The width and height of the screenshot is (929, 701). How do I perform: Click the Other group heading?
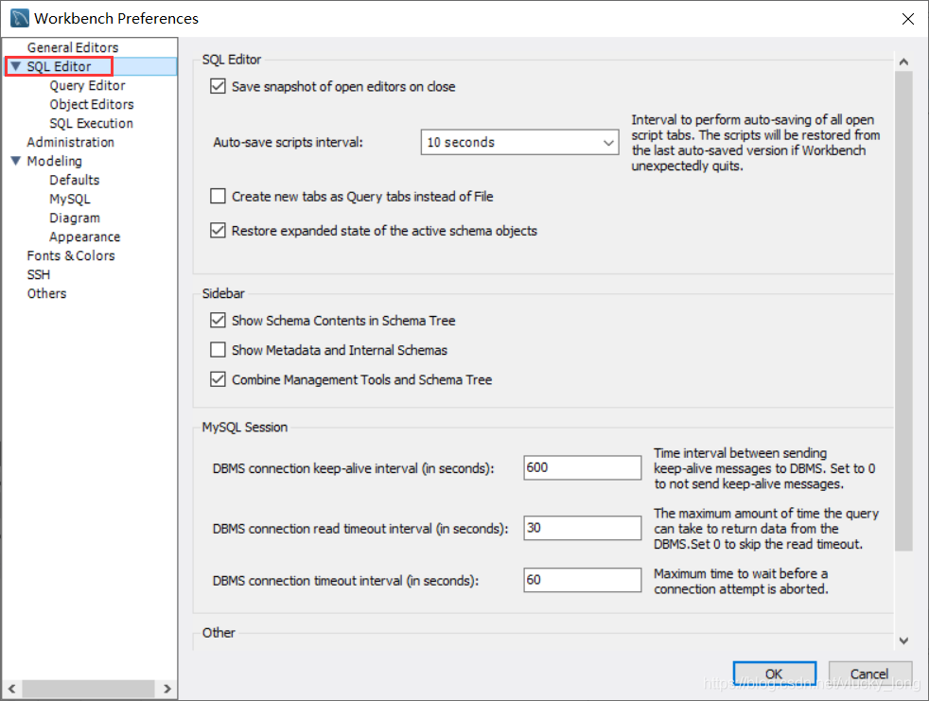point(219,633)
